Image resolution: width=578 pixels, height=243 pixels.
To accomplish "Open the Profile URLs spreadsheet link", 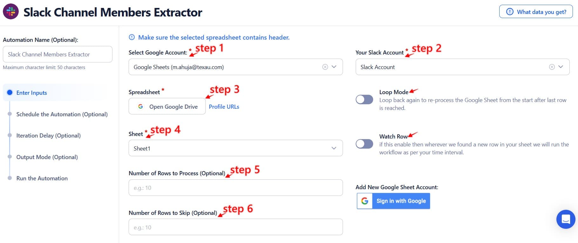I will pyautogui.click(x=224, y=107).
